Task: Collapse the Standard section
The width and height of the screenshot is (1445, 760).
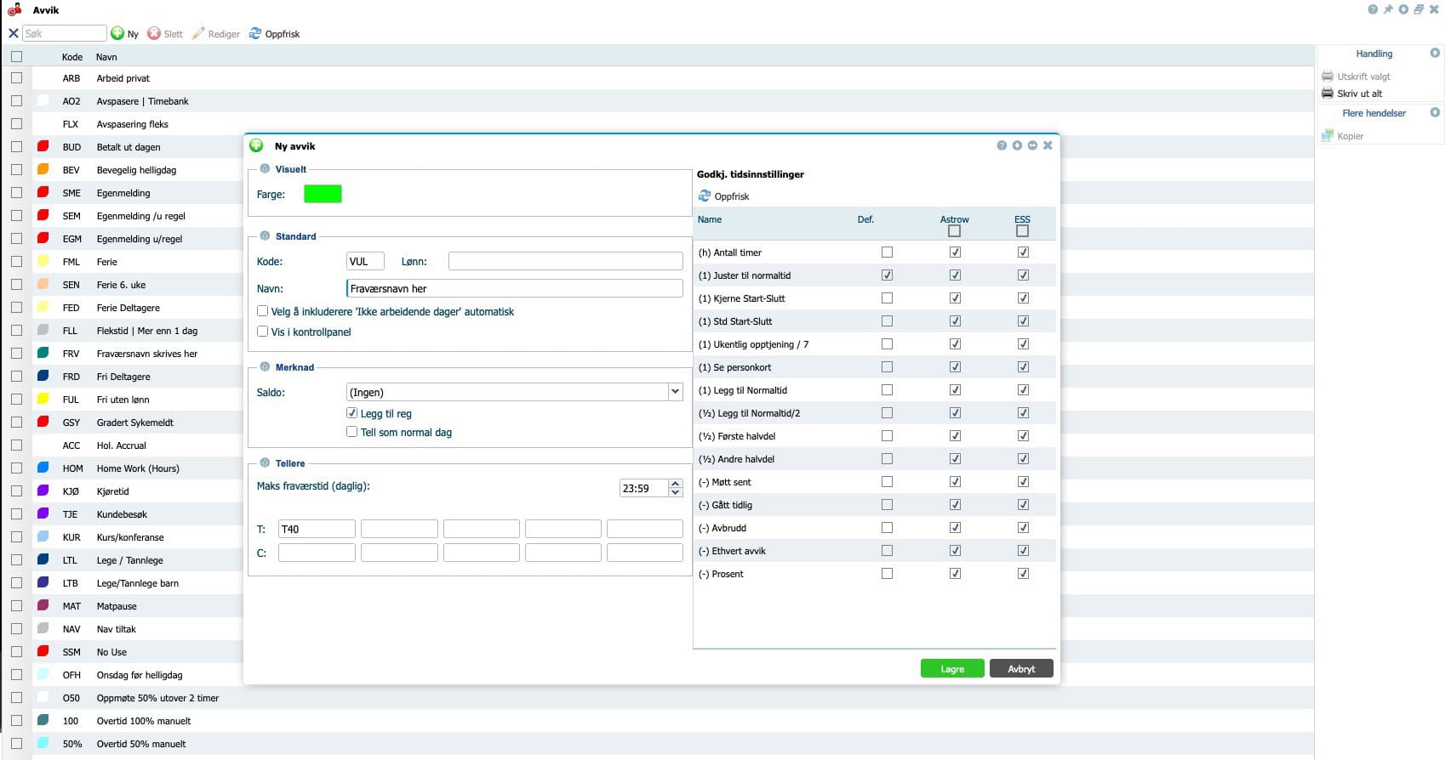Action: (x=265, y=235)
